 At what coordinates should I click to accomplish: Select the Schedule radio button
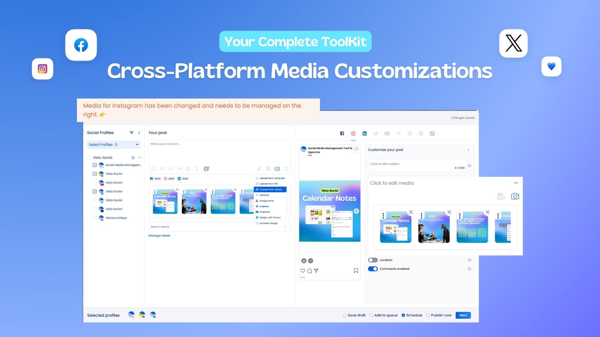click(403, 315)
